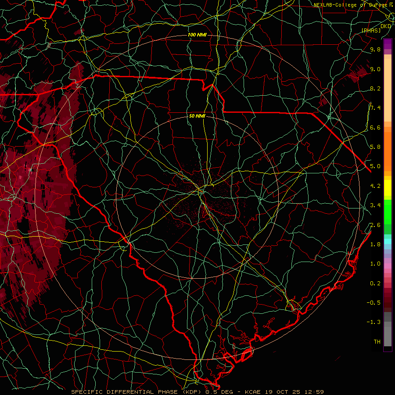The image size is (395, 395).
Task: Select the -1.3 value on the color scale
Action: 373,322
